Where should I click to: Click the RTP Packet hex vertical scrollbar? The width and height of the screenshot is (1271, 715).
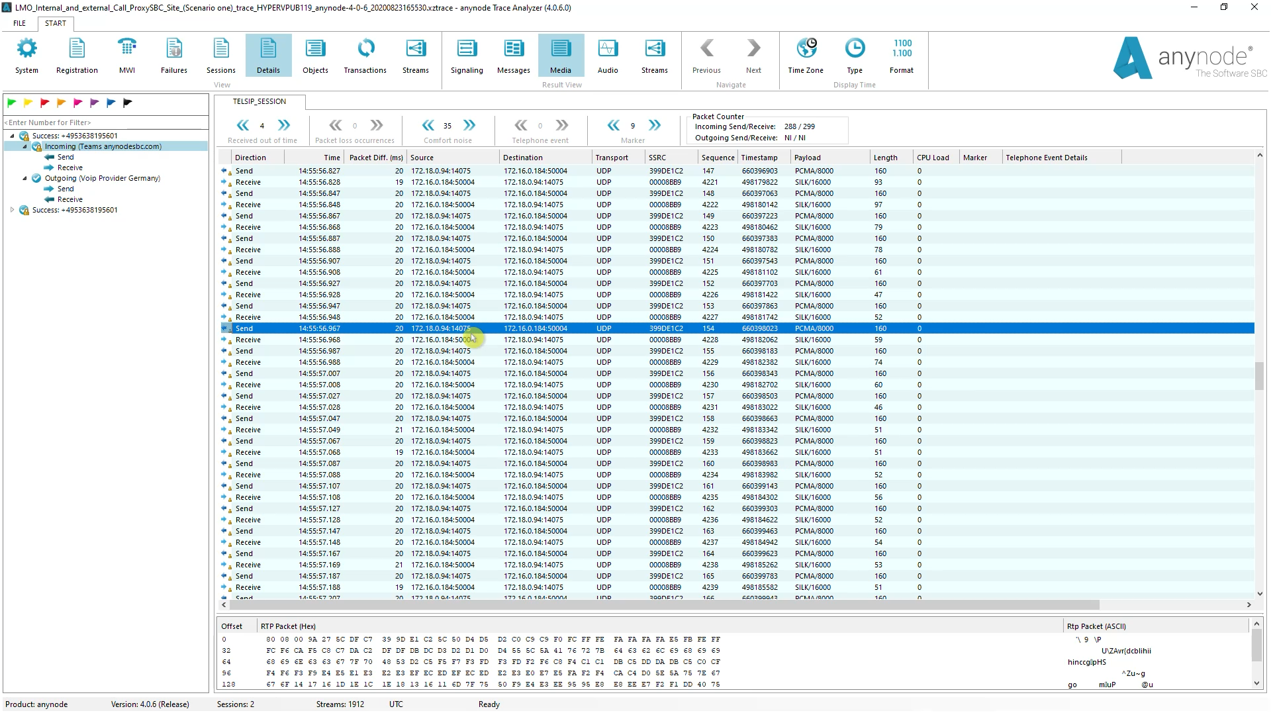pos(1256,645)
